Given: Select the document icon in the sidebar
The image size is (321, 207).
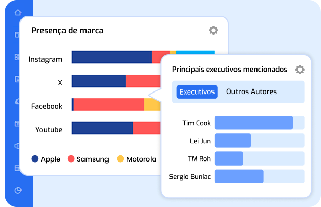Looking at the screenshot, I should point(18,79).
